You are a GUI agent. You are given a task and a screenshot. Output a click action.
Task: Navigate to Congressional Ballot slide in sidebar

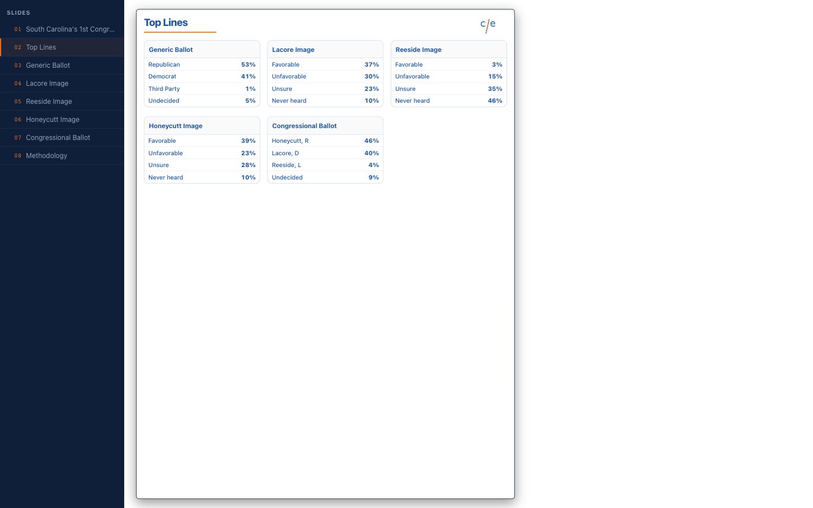pos(62,138)
